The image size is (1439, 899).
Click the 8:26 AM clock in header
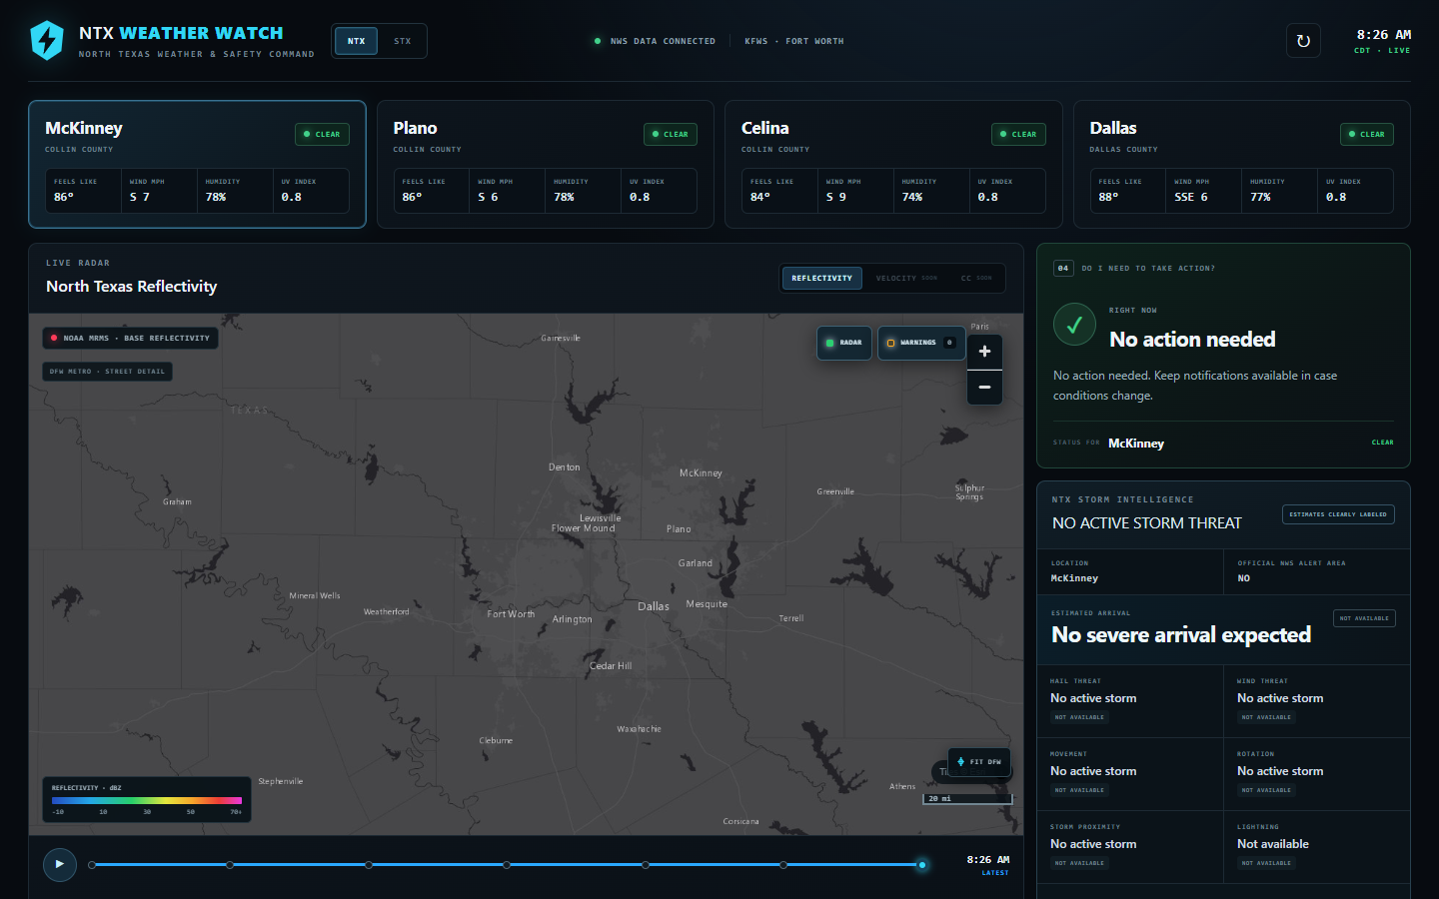click(x=1384, y=35)
